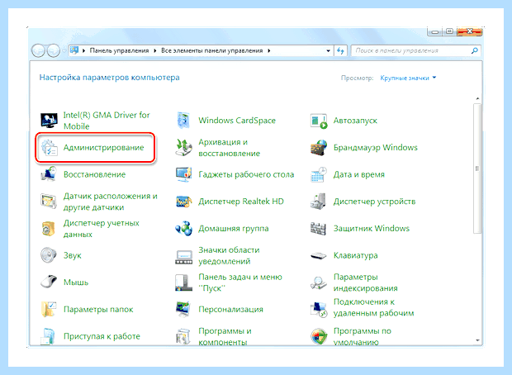Click the Восстановление icon
Viewport: 512px width, 375px height.
pos(49,174)
